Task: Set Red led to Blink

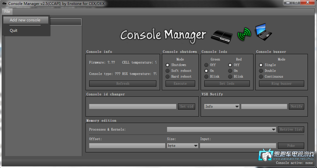Action: tap(230, 77)
